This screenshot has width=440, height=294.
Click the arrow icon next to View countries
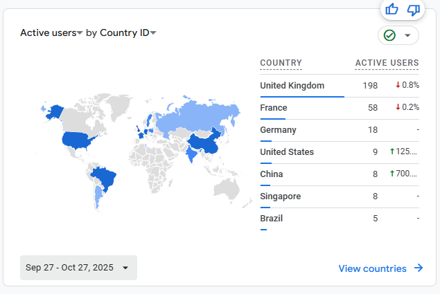pyautogui.click(x=419, y=268)
